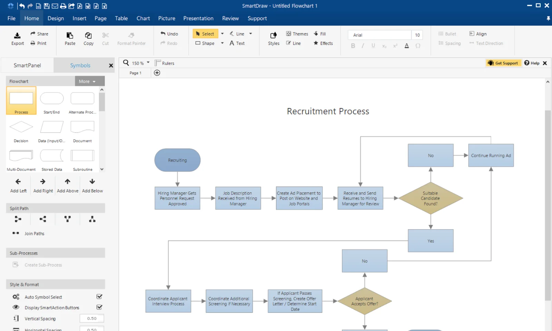Image resolution: width=552 pixels, height=331 pixels.
Task: Open the Design ribbon tab
Action: coord(56,18)
